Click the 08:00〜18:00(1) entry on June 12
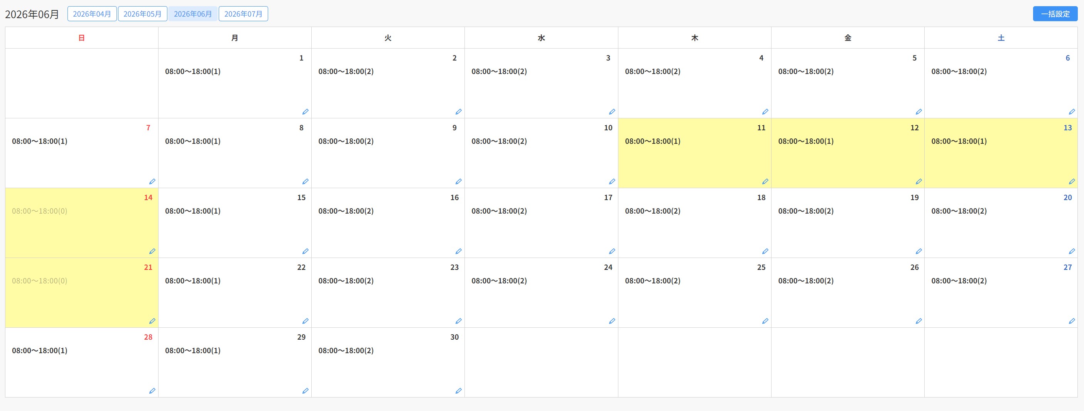Screen dimensions: 1084x411 pos(805,141)
